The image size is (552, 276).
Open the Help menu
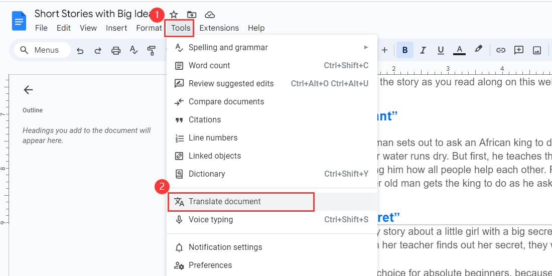click(256, 28)
